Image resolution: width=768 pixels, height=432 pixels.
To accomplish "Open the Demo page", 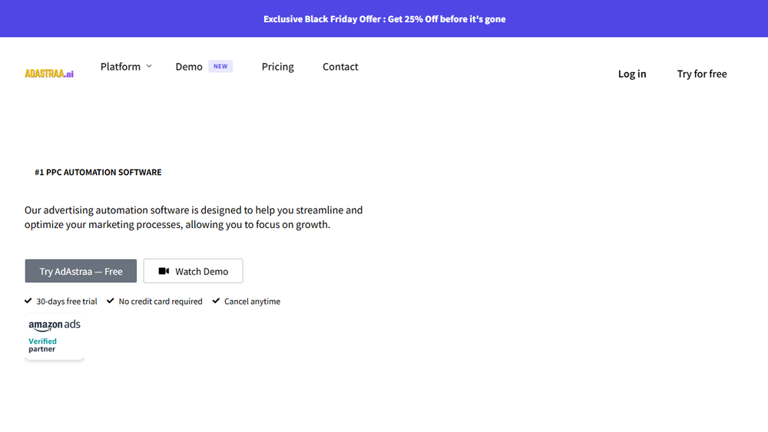I will click(189, 67).
